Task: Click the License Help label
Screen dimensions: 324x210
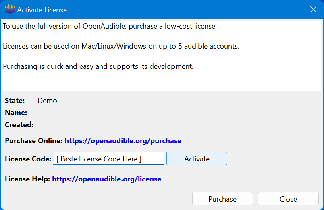Action: pos(27,179)
